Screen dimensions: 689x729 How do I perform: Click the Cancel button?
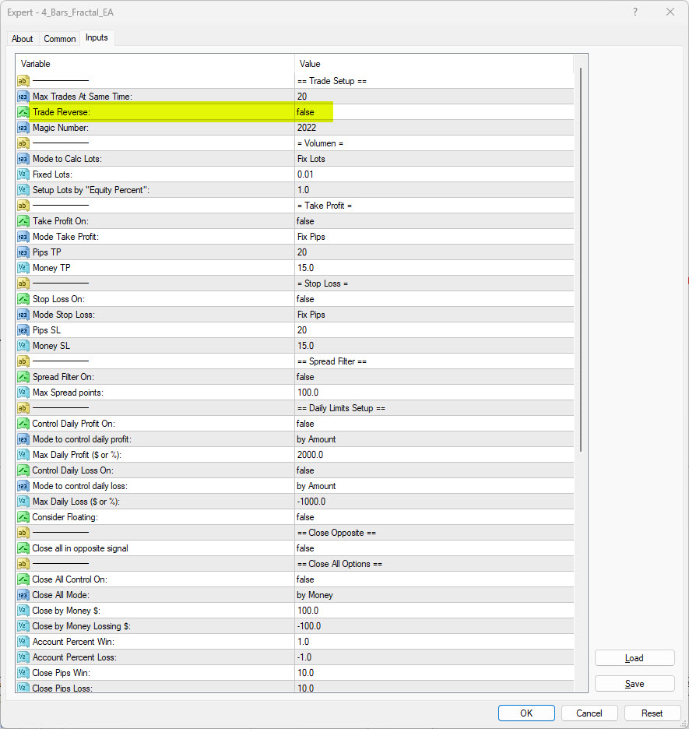coord(589,713)
